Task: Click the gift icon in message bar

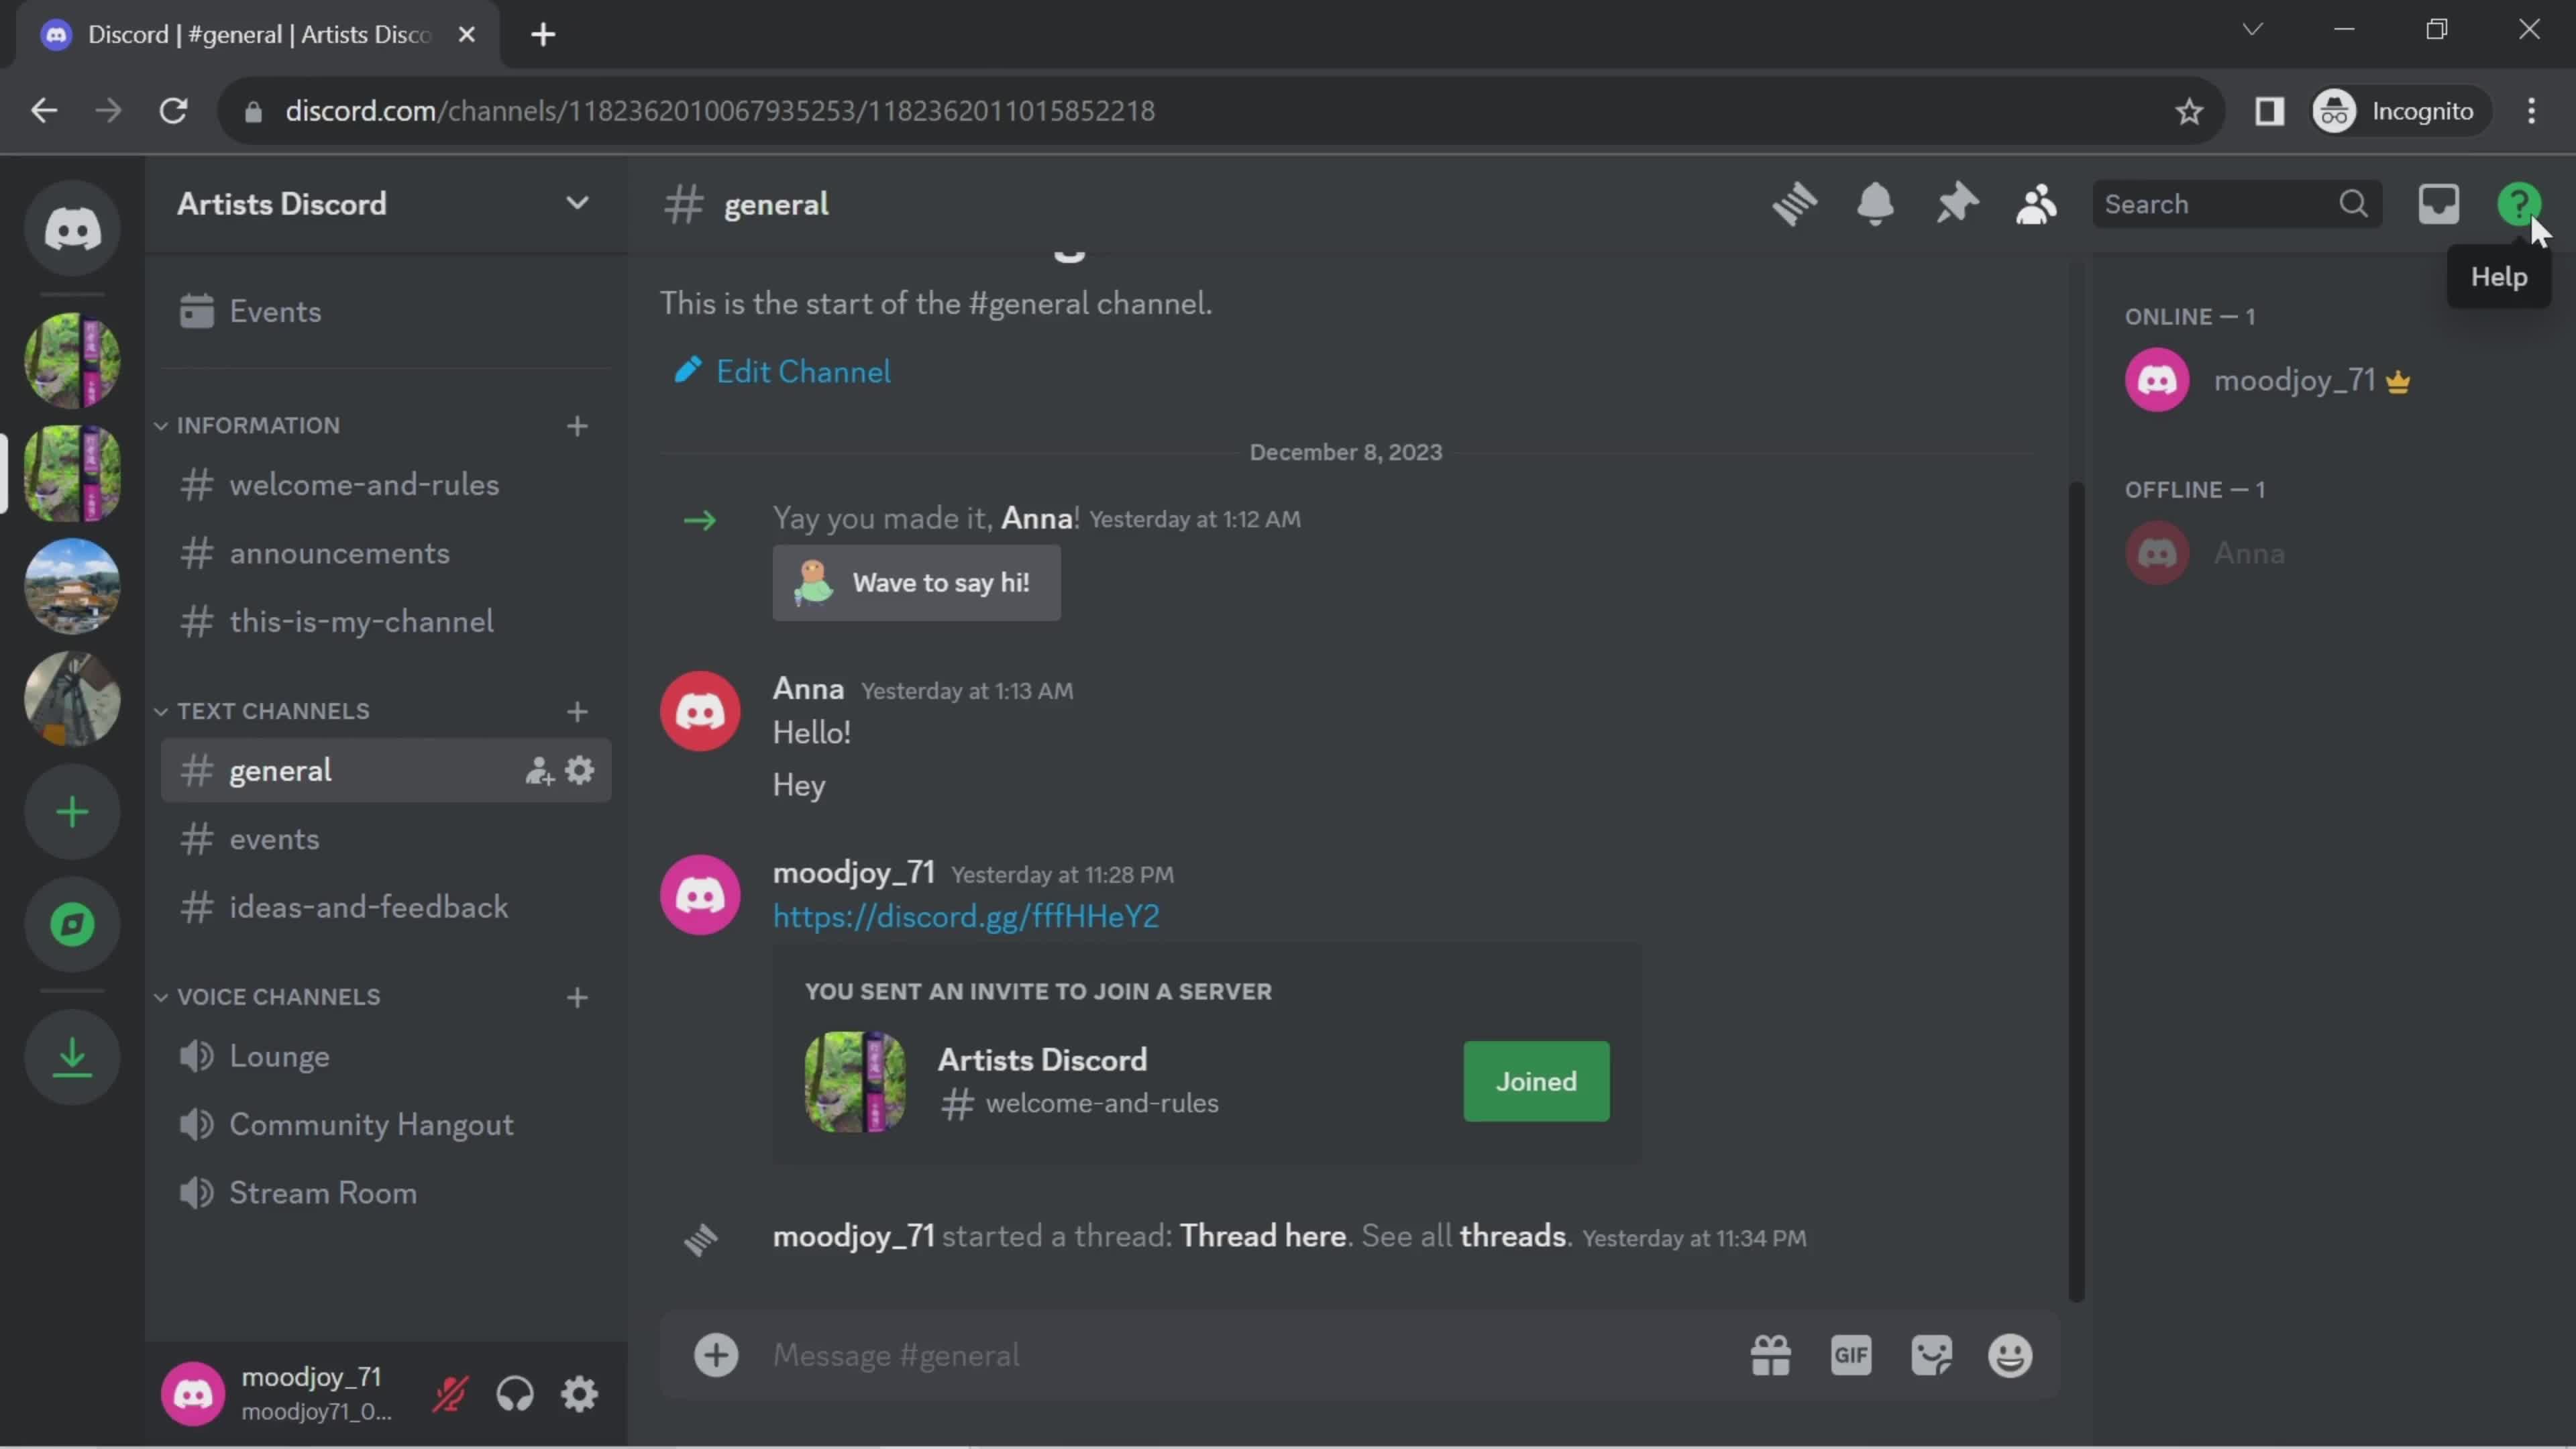Action: (1769, 1355)
